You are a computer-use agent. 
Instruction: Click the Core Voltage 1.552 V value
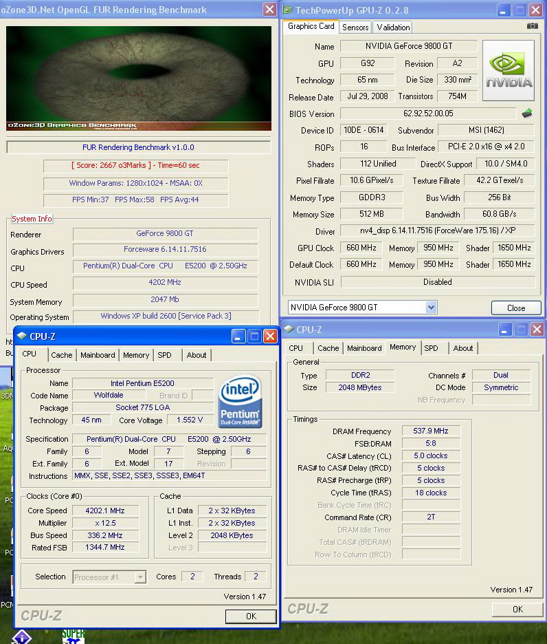click(x=190, y=420)
